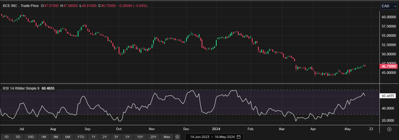Image resolution: width=399 pixels, height=140 pixels.
Task: Click the 2024 label on the time axis
Action: tap(216, 129)
